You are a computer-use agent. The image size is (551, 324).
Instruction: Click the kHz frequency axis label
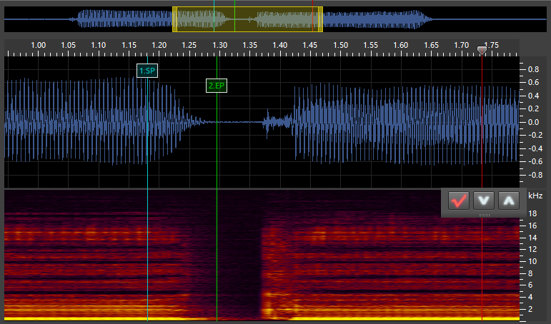point(535,196)
